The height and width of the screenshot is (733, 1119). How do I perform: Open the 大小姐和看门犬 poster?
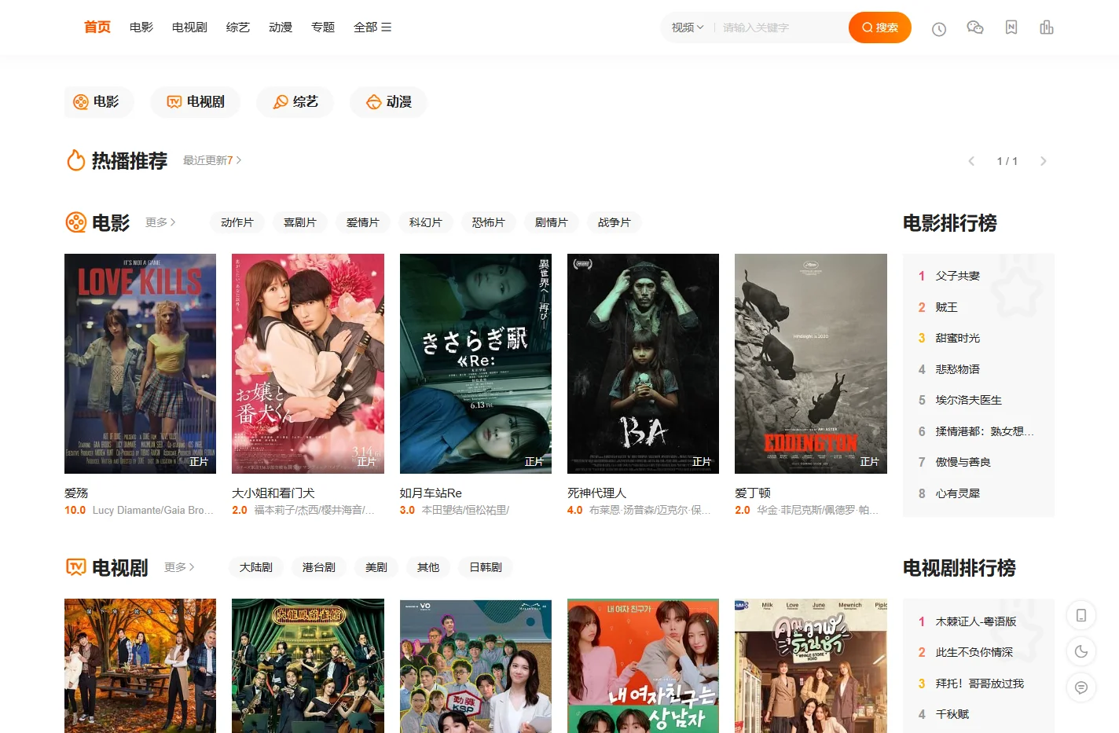tap(308, 364)
